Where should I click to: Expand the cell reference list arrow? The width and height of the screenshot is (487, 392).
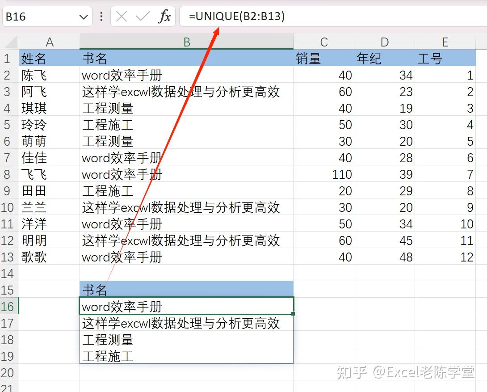click(x=83, y=17)
